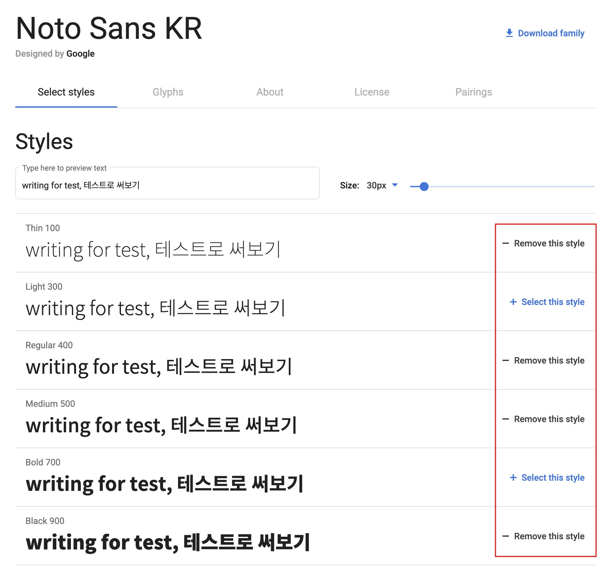Image resolution: width=605 pixels, height=573 pixels.
Task: Remove the Medium 500 style
Action: (x=544, y=419)
